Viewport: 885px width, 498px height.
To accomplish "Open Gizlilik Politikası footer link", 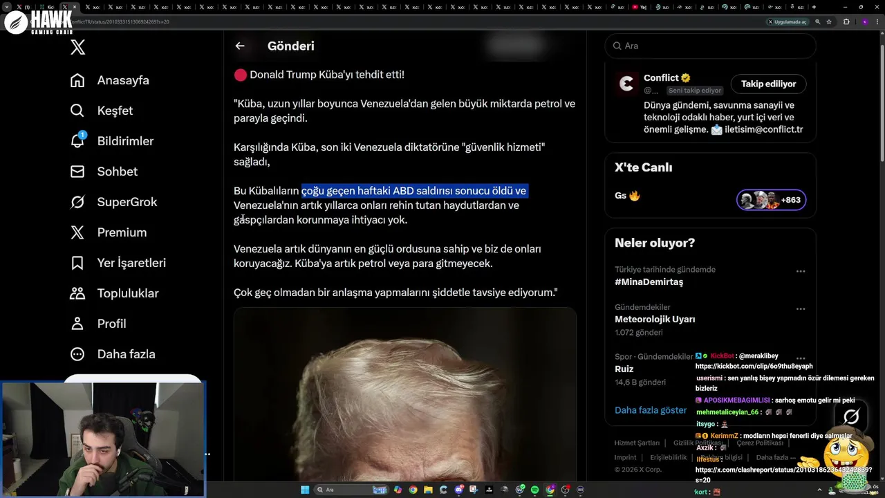I will [x=698, y=443].
